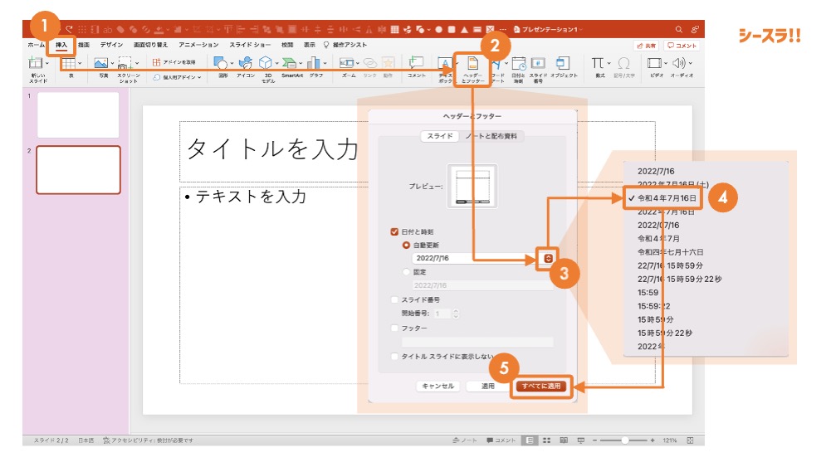
Task: Click the 共有 (Share) button
Action: pos(646,46)
